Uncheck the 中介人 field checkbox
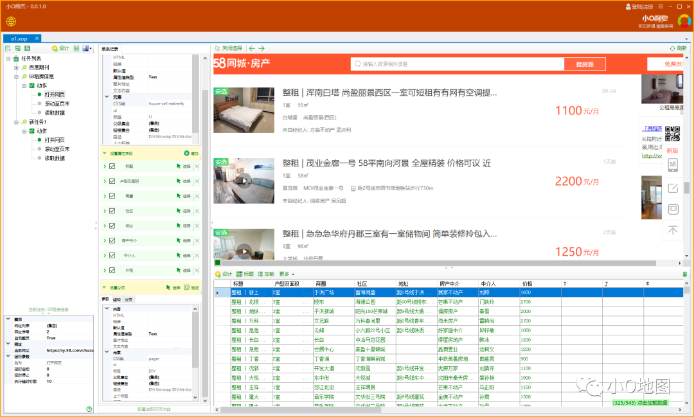This screenshot has width=694, height=417. pos(112,256)
